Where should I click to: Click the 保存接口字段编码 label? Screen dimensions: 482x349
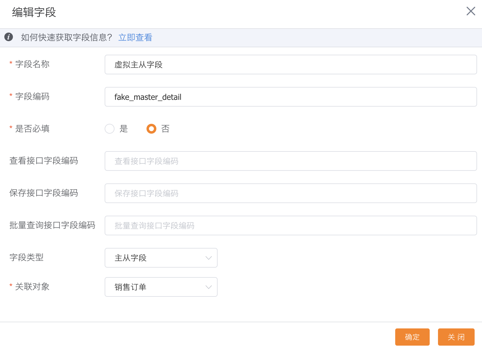coord(44,193)
